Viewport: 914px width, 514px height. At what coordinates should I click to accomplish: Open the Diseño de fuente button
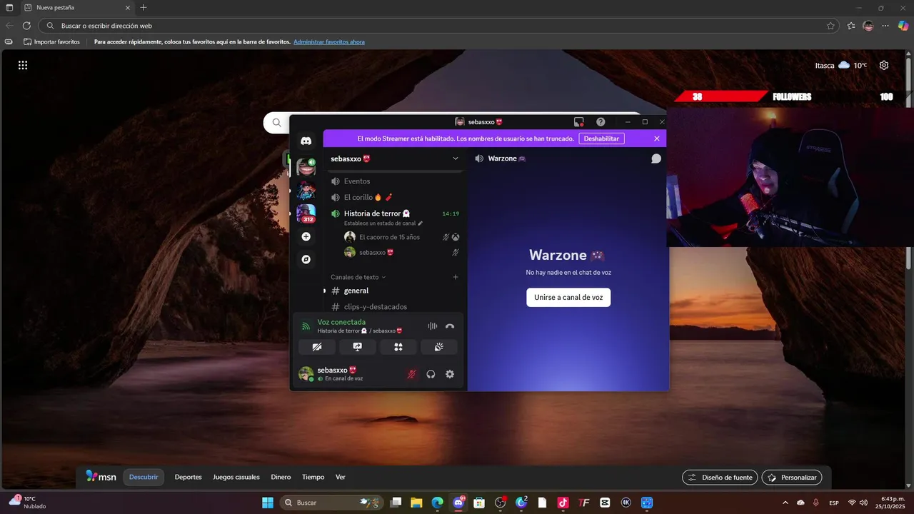coord(720,478)
